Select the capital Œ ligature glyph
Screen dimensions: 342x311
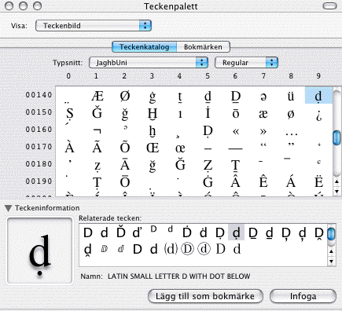(x=153, y=148)
